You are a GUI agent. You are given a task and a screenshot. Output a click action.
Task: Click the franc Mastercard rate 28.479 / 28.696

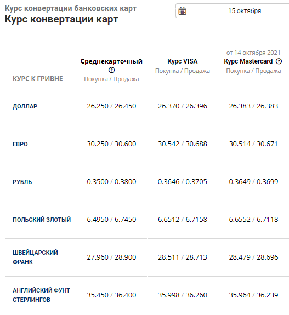coord(253,257)
